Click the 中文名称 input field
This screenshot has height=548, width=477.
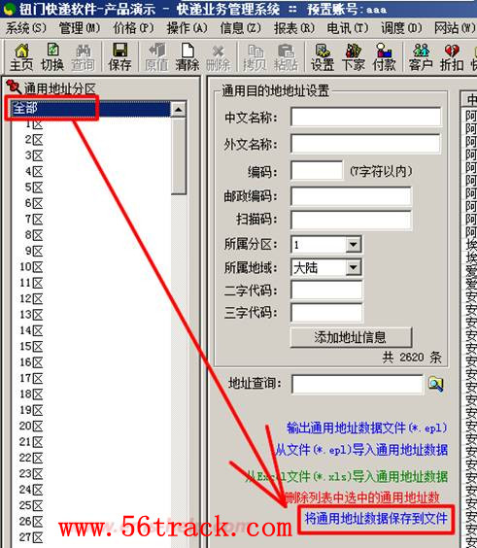click(x=365, y=117)
